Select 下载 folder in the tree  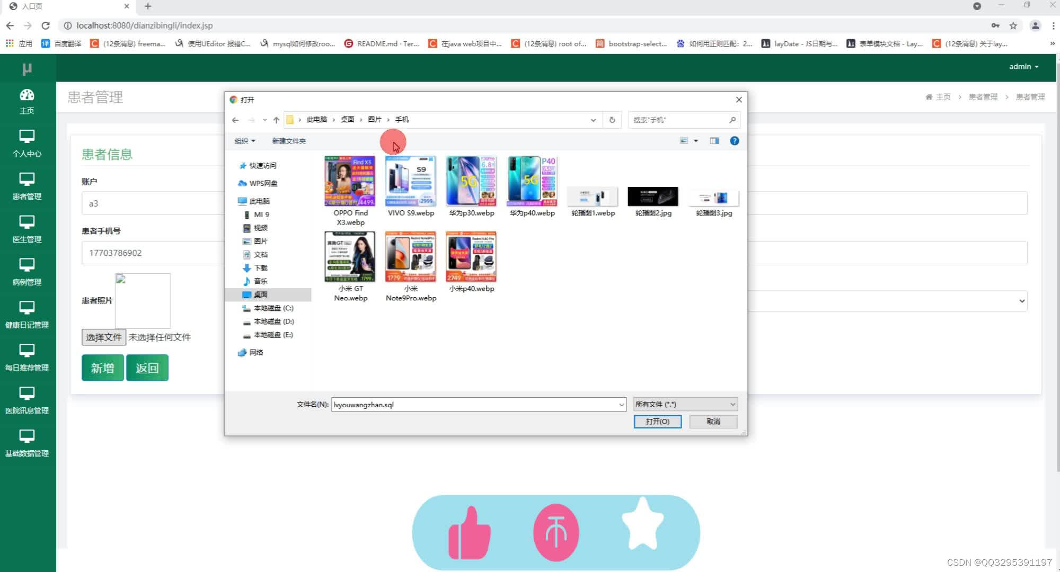(255, 268)
